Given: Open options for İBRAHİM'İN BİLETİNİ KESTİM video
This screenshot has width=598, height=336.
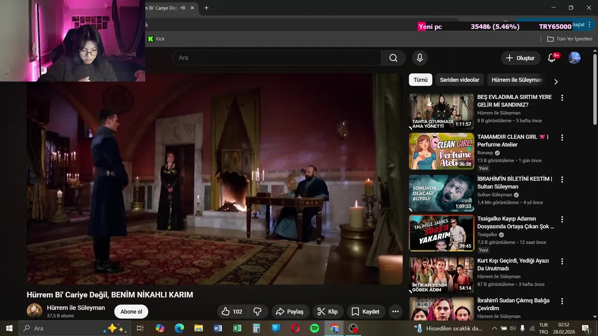Looking at the screenshot, I should [x=562, y=180].
